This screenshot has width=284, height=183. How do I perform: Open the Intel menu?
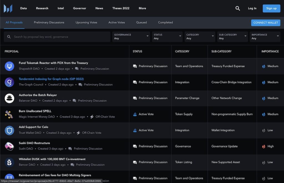pos(61,8)
